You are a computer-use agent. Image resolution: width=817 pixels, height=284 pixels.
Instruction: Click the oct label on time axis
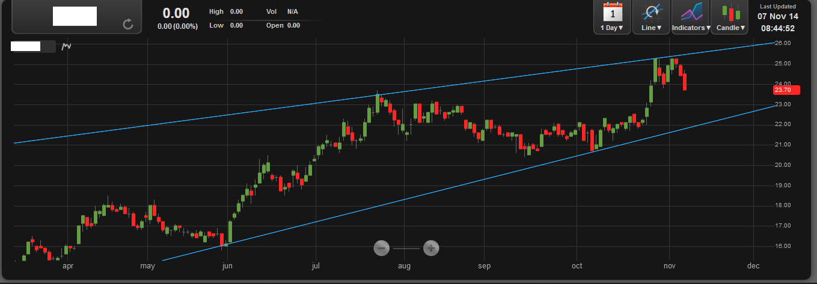577,265
